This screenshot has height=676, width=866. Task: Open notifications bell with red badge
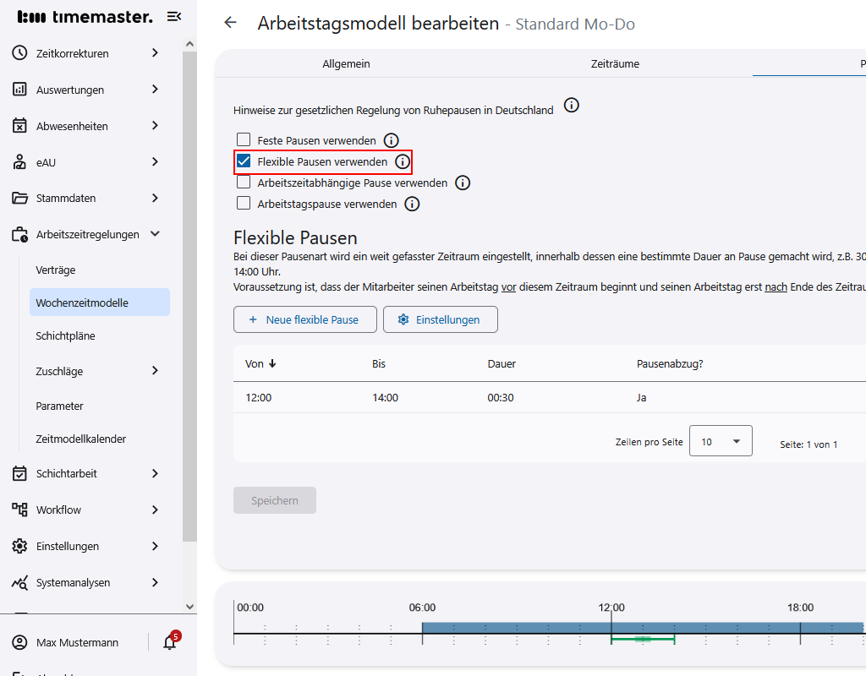click(170, 642)
